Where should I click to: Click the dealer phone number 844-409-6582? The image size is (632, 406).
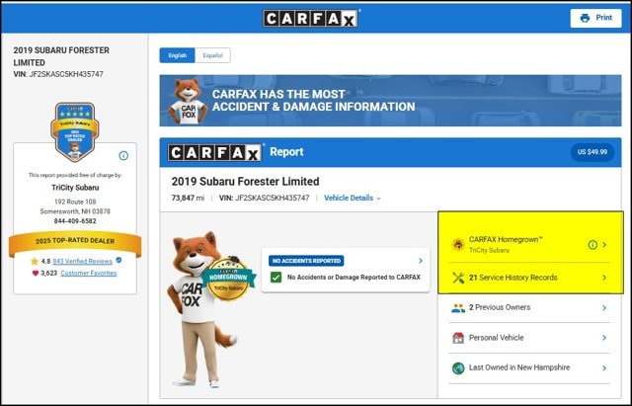point(75,221)
